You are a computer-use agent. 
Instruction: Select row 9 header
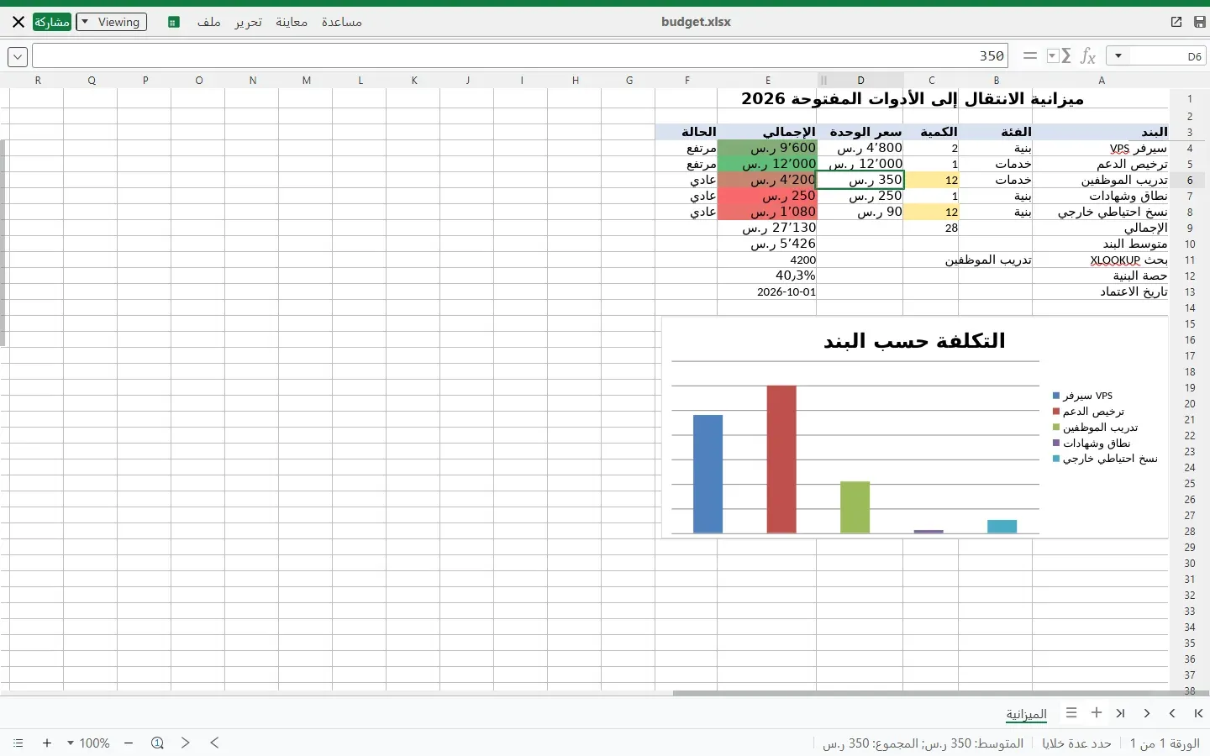click(x=1190, y=228)
